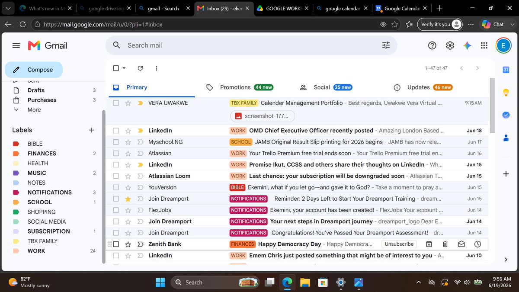The height and width of the screenshot is (292, 519).
Task: Select the Myschool.NG email checkbox
Action: [116, 142]
